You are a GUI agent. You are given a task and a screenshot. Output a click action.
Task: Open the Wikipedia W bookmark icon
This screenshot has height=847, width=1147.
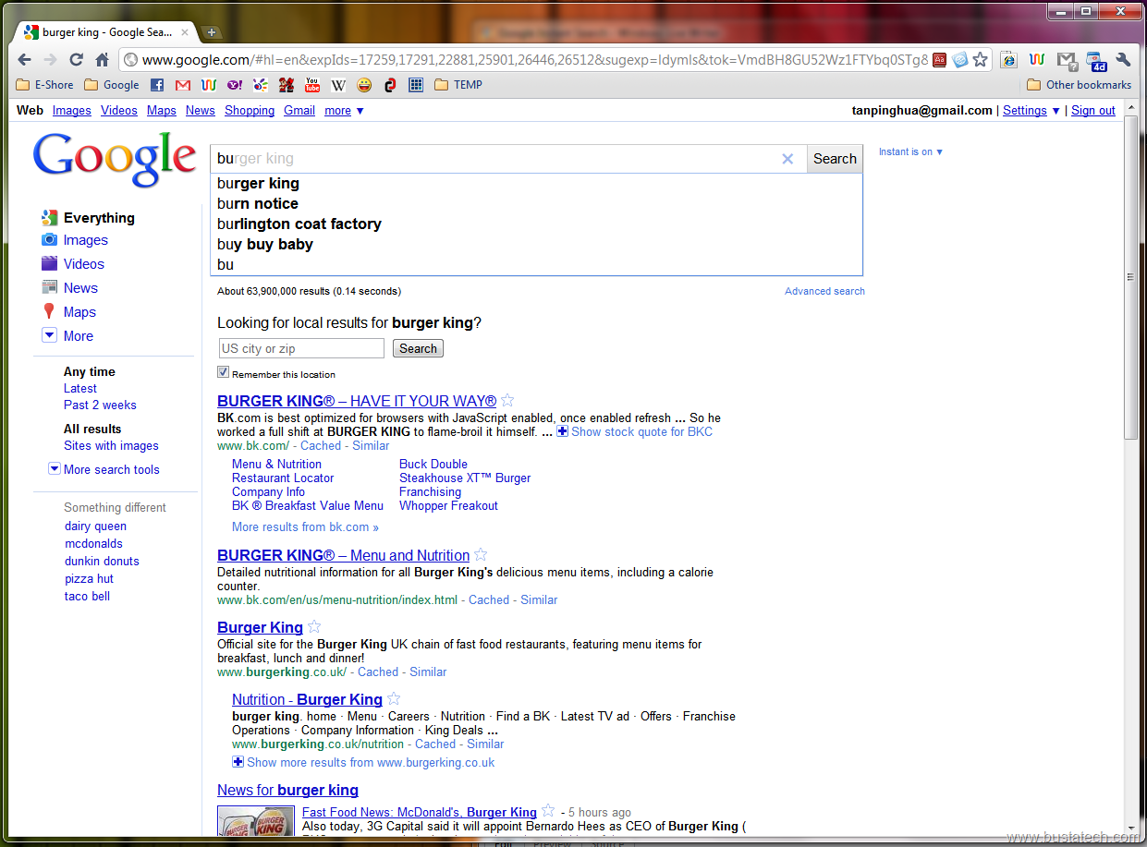tap(338, 85)
